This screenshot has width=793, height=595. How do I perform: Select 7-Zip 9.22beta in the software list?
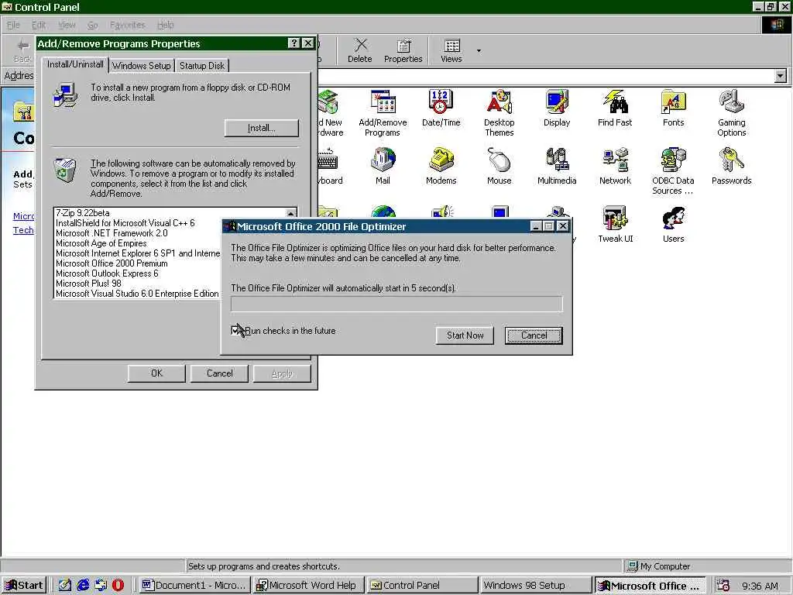[82, 213]
